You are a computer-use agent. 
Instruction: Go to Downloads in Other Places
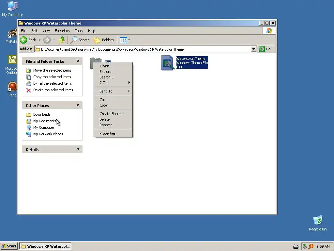pyautogui.click(x=42, y=114)
